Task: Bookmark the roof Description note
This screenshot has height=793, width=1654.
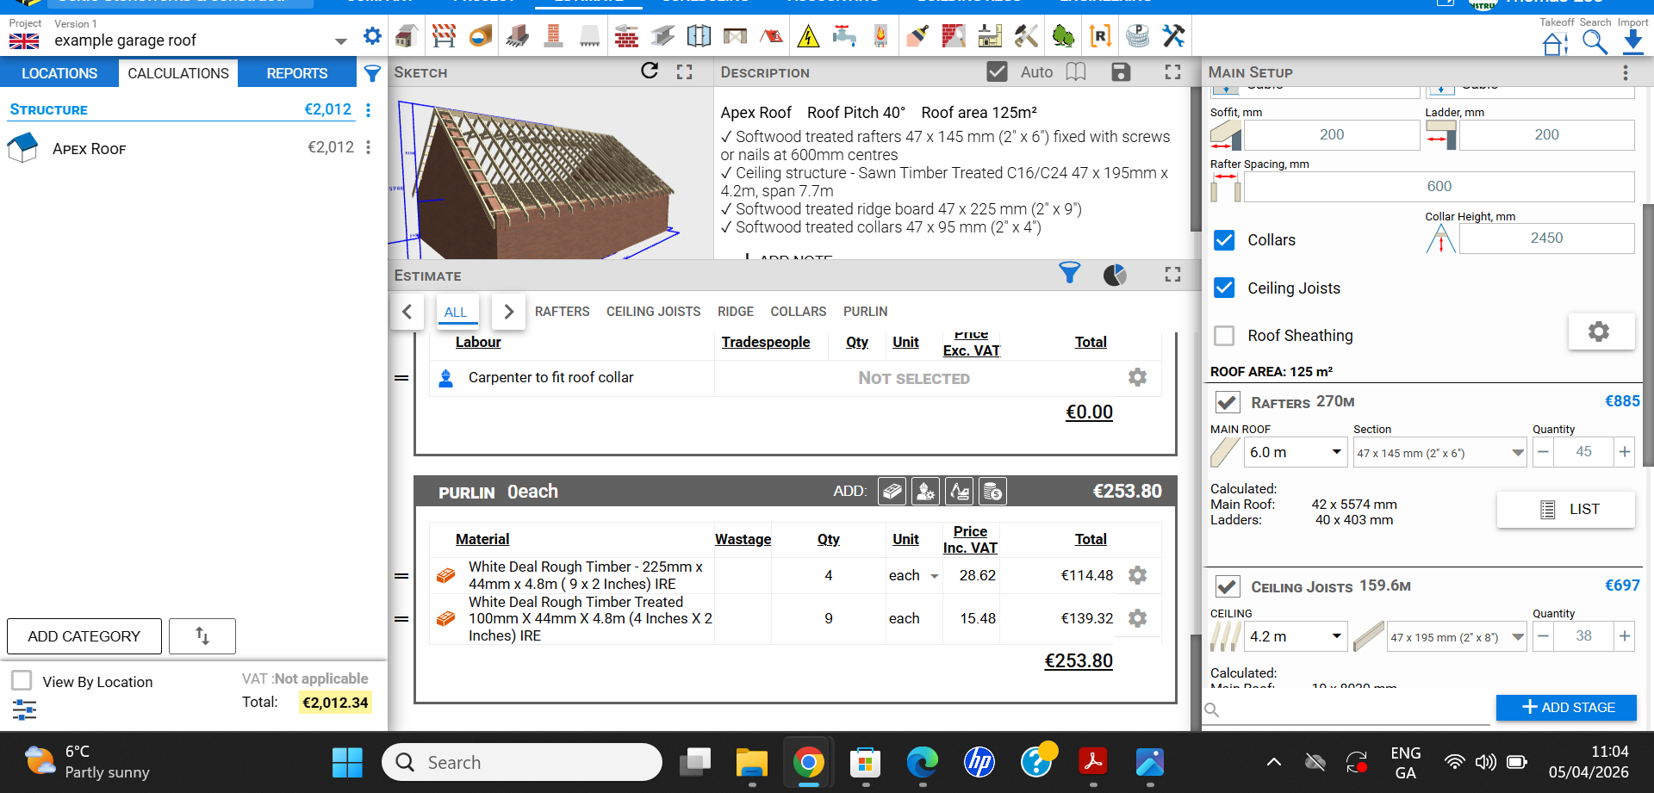Action: pyautogui.click(x=1076, y=71)
